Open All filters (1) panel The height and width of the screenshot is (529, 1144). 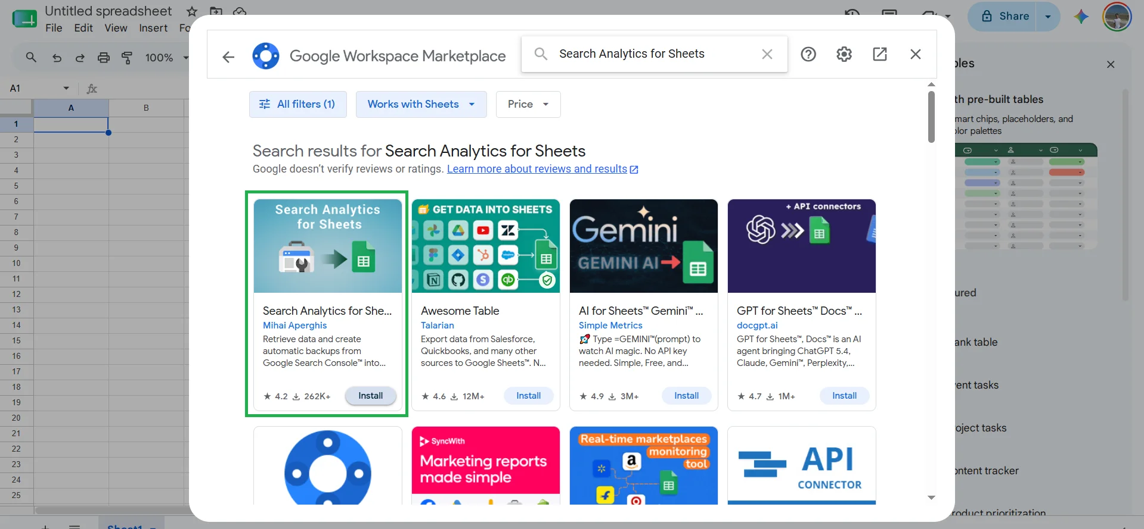tap(298, 104)
